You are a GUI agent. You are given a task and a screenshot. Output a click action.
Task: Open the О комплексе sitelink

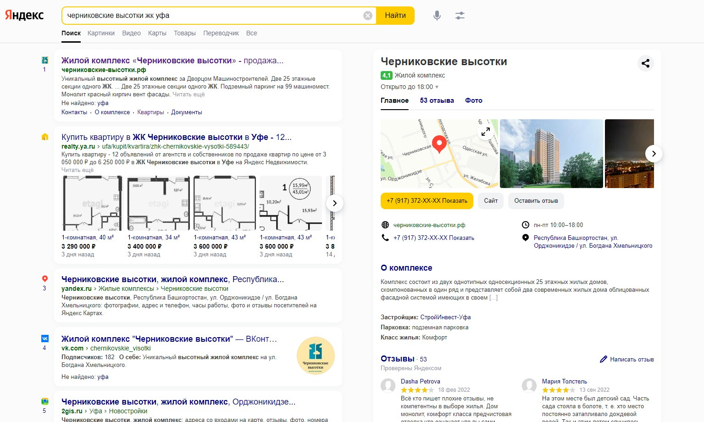[x=112, y=112]
